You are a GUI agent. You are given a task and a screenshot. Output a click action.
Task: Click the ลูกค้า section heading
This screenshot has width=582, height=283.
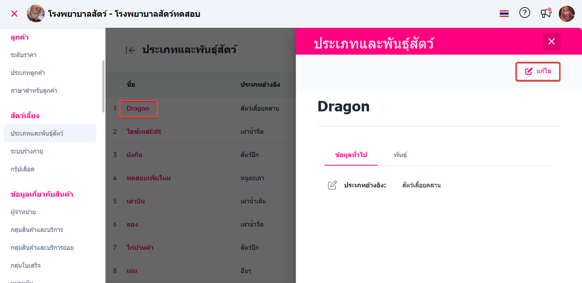click(x=20, y=37)
